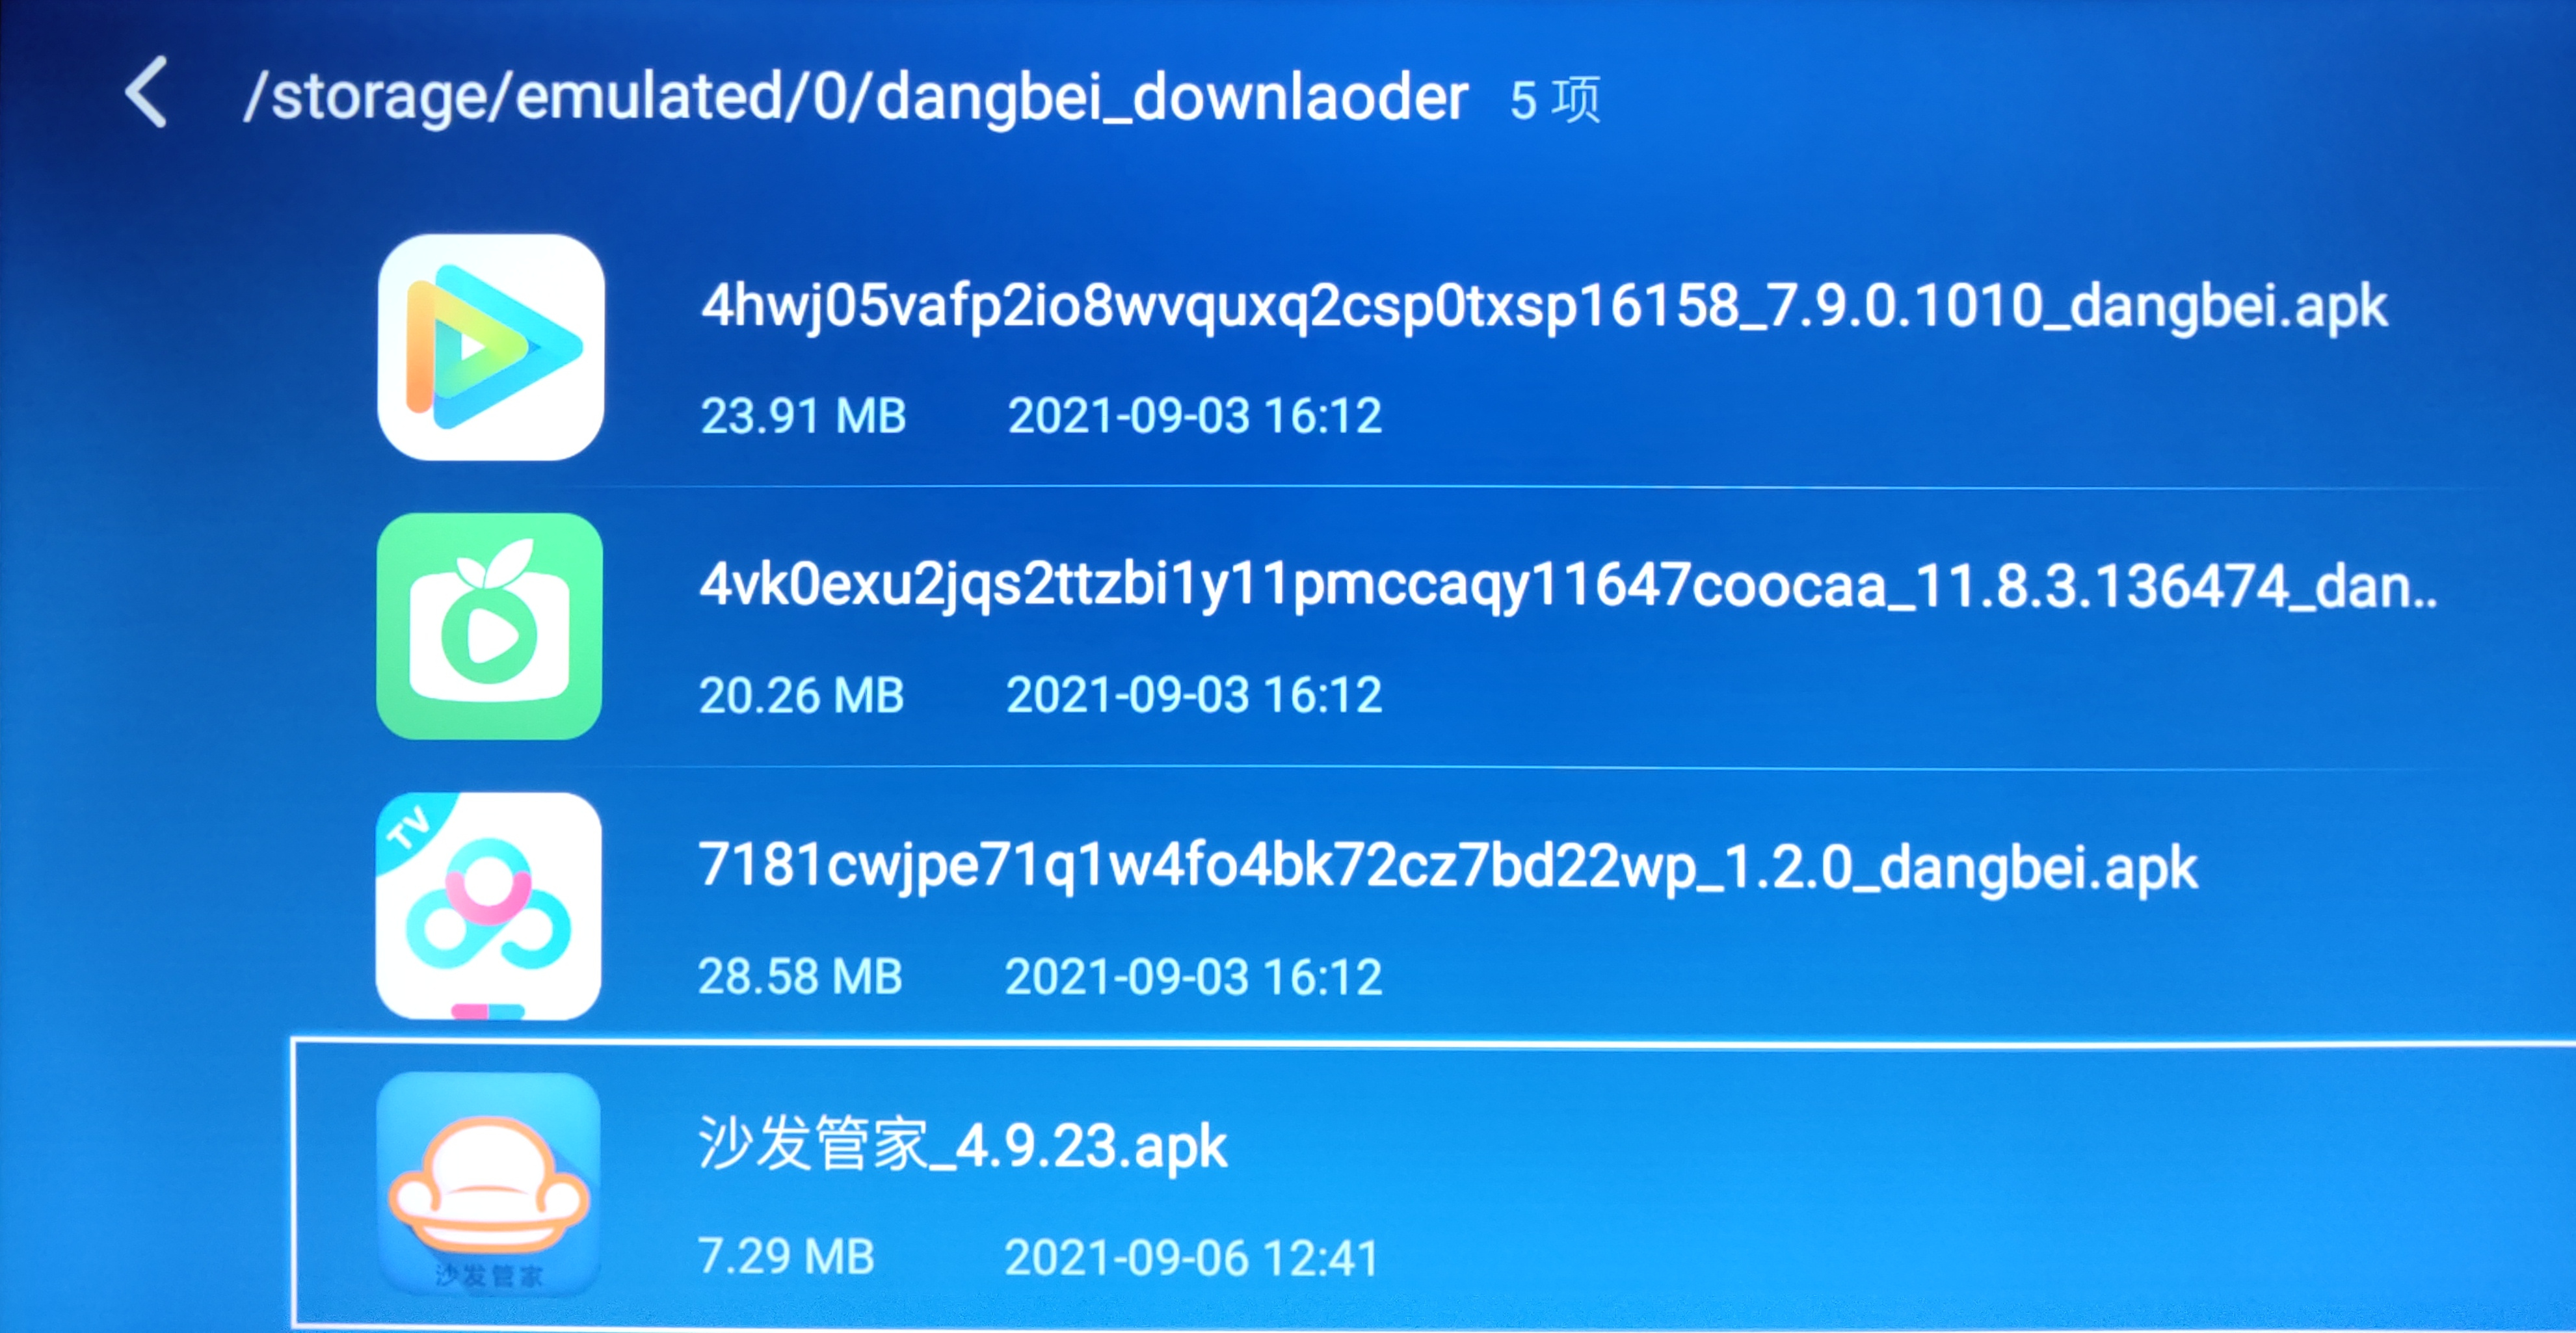Select the green fruit TV app icon

489,626
